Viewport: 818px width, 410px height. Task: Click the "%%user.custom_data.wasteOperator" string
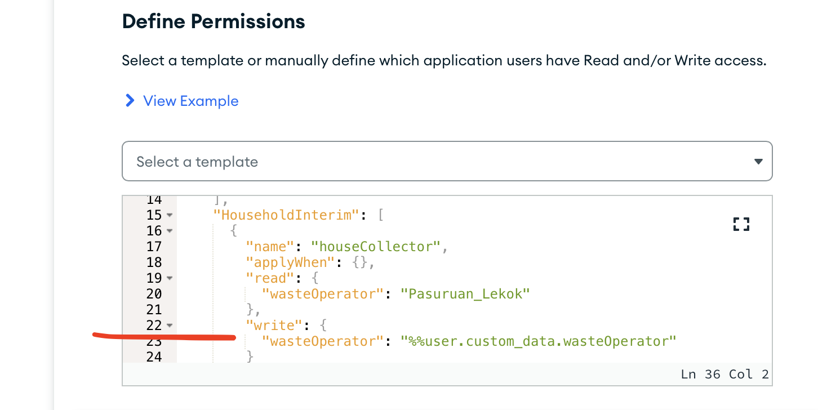point(538,341)
